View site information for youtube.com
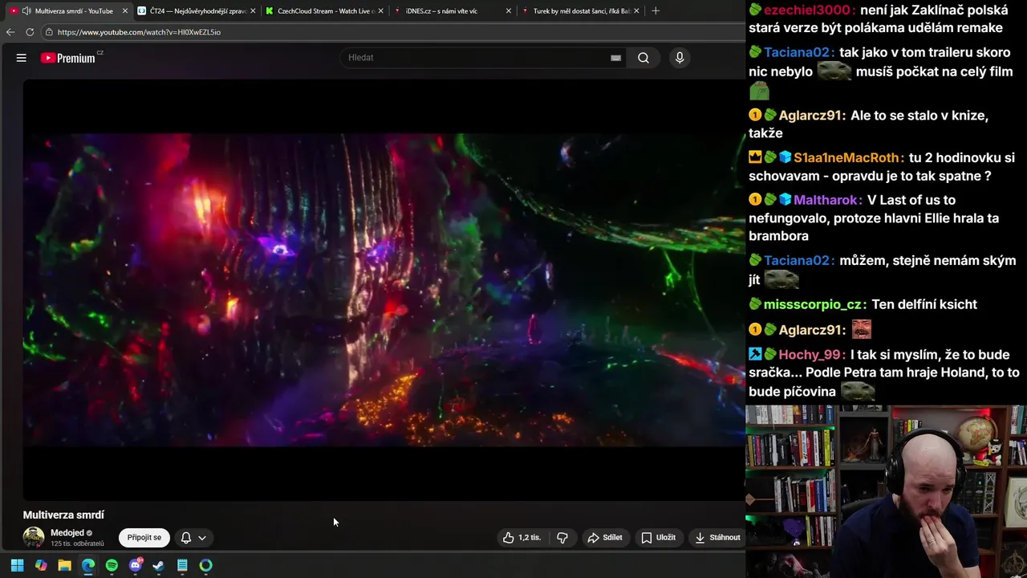 coord(49,32)
